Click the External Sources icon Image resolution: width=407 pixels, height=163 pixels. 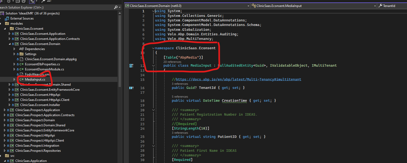[x=7, y=18]
